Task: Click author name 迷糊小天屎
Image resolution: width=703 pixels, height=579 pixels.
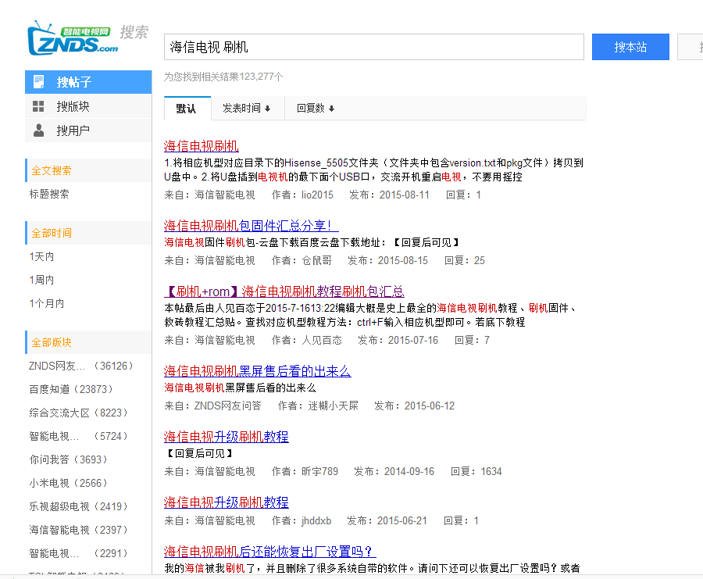Action: click(x=333, y=406)
